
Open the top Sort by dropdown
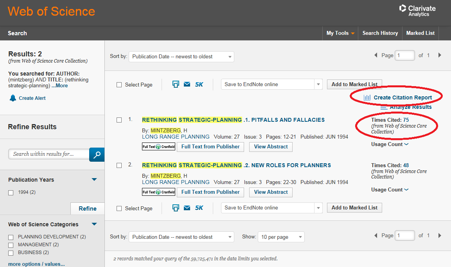coord(181,57)
